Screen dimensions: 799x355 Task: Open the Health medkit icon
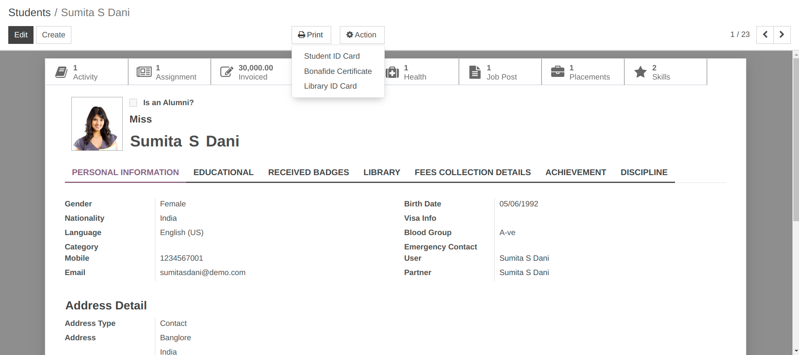pos(392,72)
